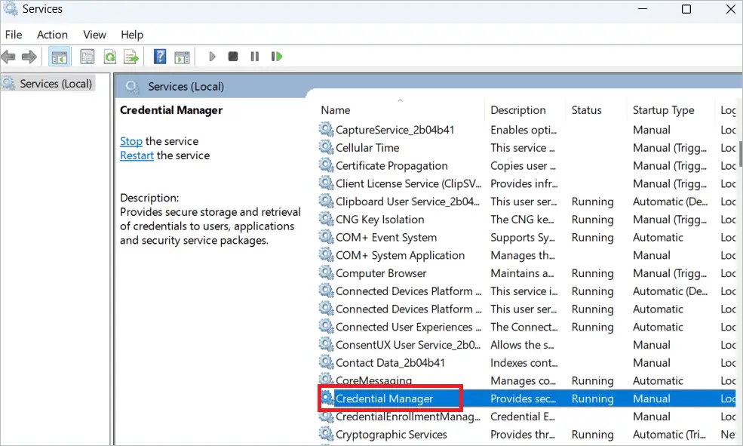743x446 pixels.
Task: Click the Refresh toolbar icon
Action: pos(110,57)
